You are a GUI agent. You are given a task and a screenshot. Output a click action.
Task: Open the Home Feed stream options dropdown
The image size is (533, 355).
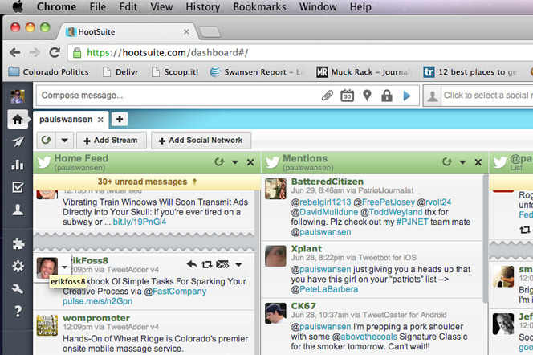(235, 162)
